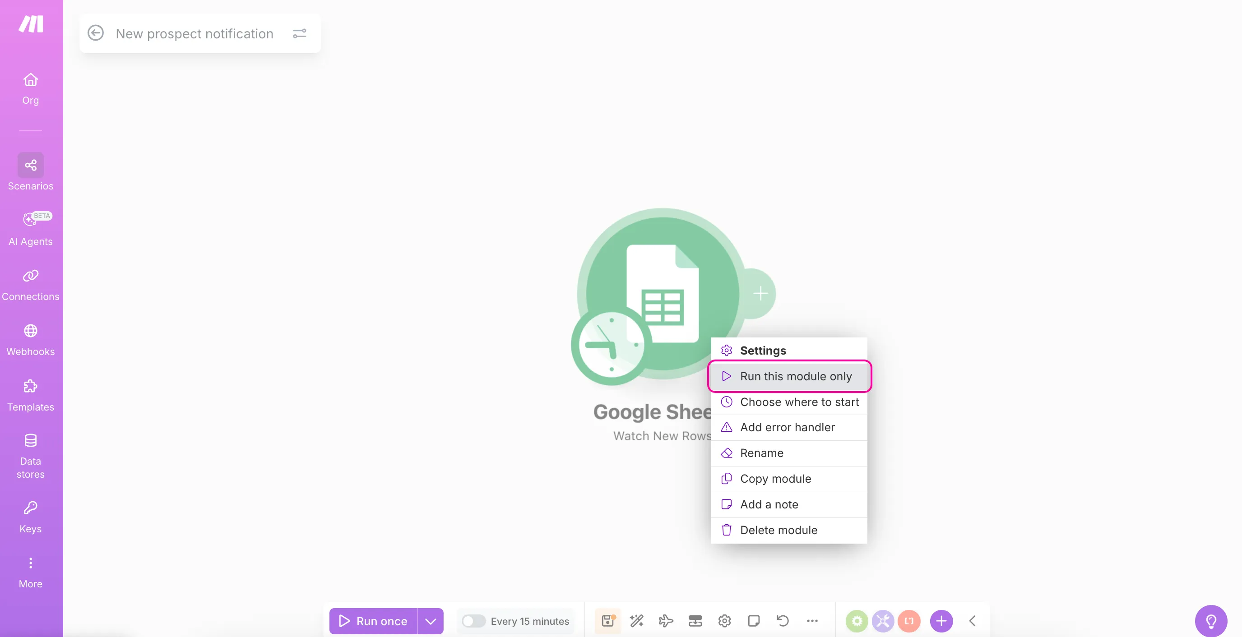Open the clock schedule on Google Sheets module
The height and width of the screenshot is (637, 1242).
611,345
